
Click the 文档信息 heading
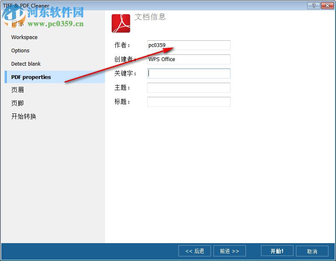click(x=150, y=17)
